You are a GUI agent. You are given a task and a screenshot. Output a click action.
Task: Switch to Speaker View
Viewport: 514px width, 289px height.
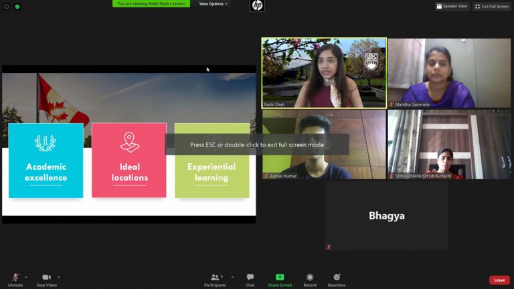452,6
